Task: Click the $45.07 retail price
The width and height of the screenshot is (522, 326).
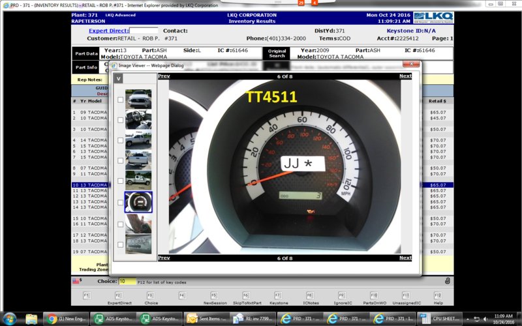Action: (x=438, y=118)
